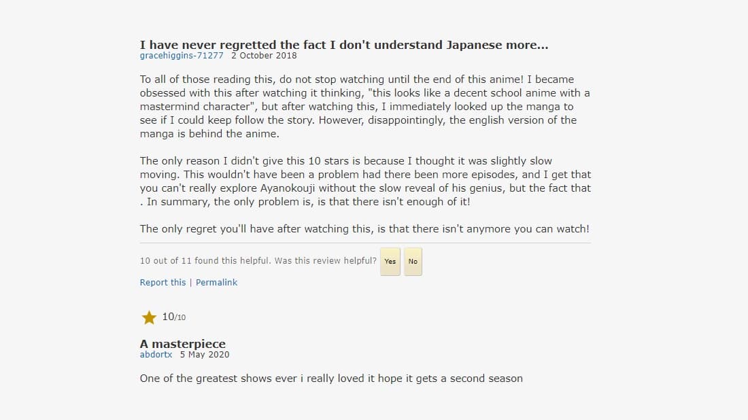
Task: Click the paragraph starting 'The only reason I didn't'
Action: [365, 181]
